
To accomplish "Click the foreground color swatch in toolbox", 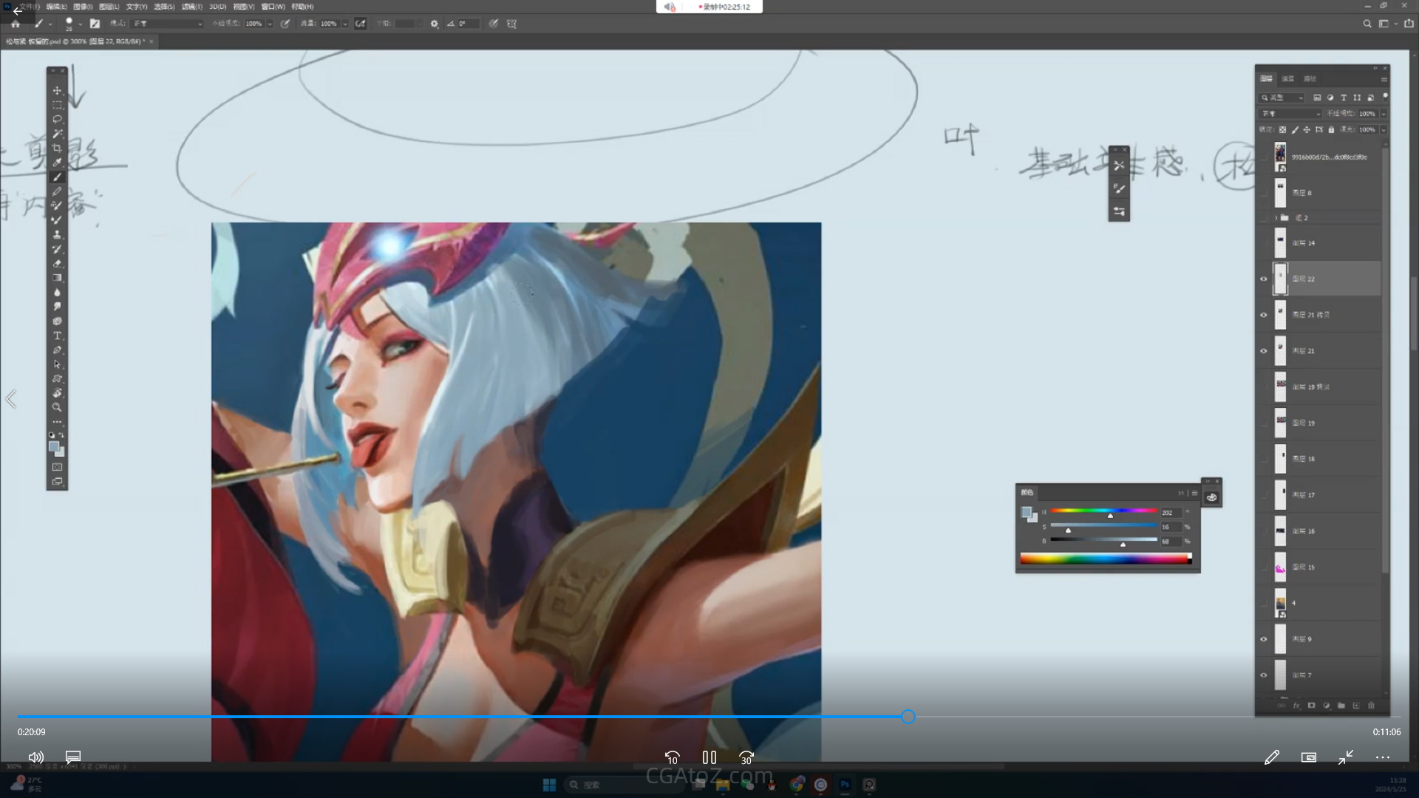I will pyautogui.click(x=53, y=447).
